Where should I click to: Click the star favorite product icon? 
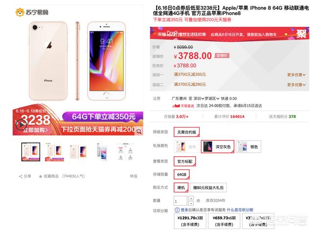pos(41,176)
